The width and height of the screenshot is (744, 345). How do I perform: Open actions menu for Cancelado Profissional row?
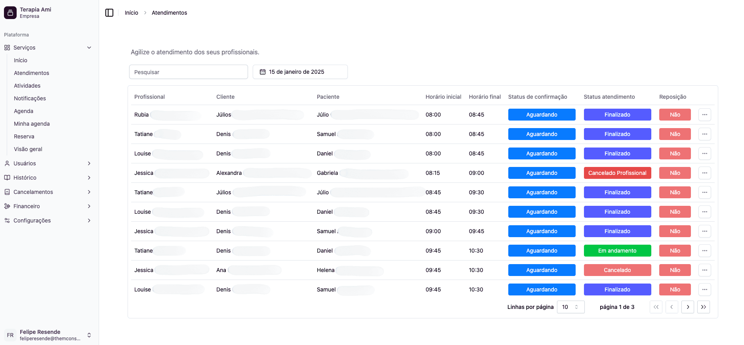pyautogui.click(x=704, y=173)
